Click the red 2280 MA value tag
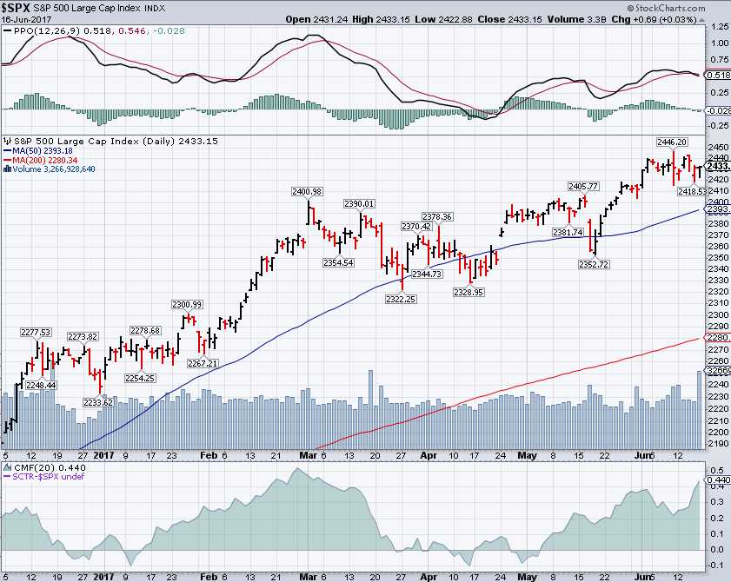The image size is (731, 582). click(717, 337)
